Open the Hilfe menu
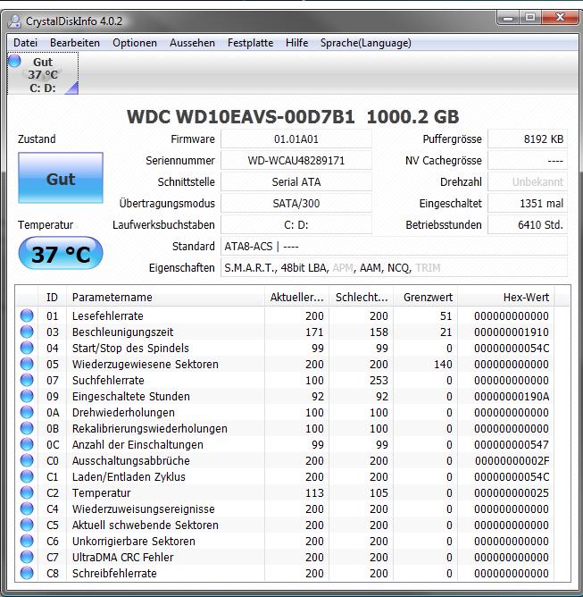 point(296,43)
